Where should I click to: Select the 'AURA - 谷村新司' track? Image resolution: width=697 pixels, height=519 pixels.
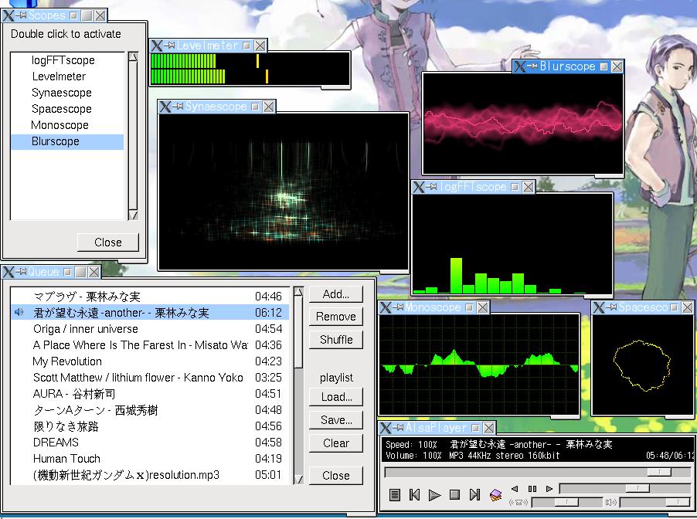point(150,394)
